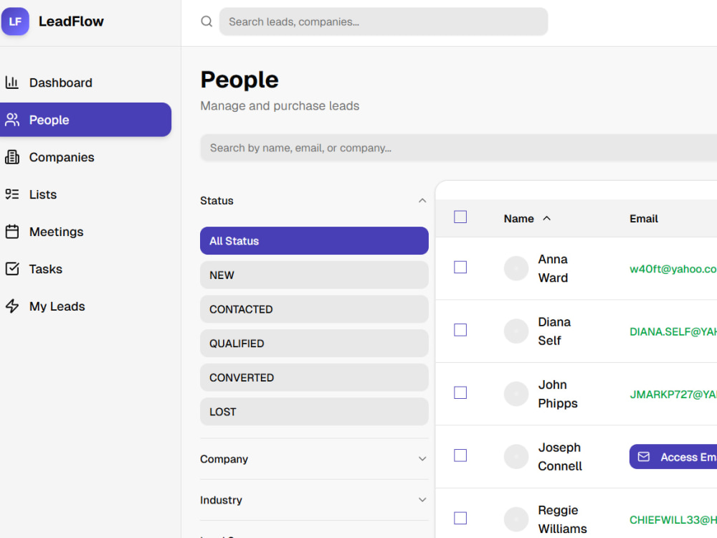Go to Lists page
717x538 pixels.
click(x=85, y=194)
